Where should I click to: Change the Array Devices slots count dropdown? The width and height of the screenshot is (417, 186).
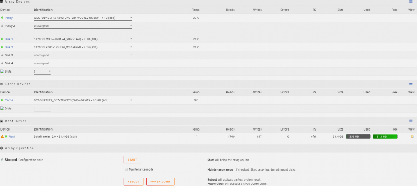pos(42,72)
